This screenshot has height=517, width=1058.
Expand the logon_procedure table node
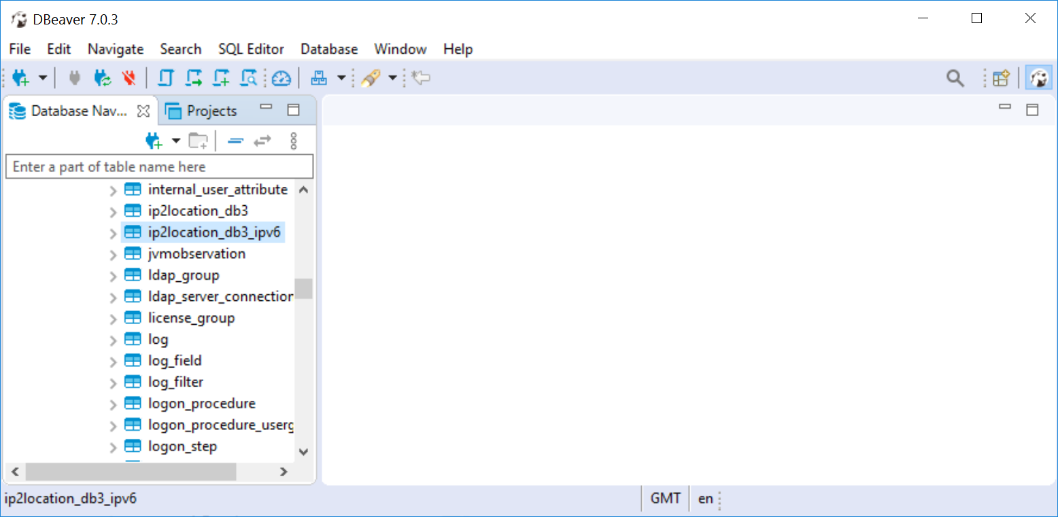point(114,404)
